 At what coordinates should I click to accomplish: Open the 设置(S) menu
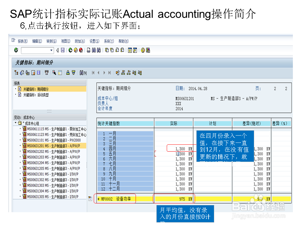[x=94, y=41]
